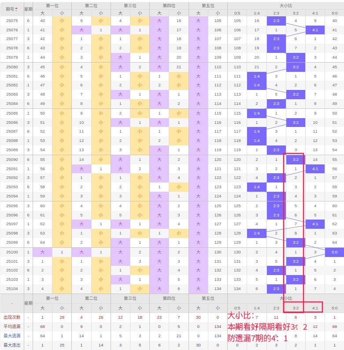
Task: Click 第五位 大 cell in row 25075
Action: [x=198, y=21]
